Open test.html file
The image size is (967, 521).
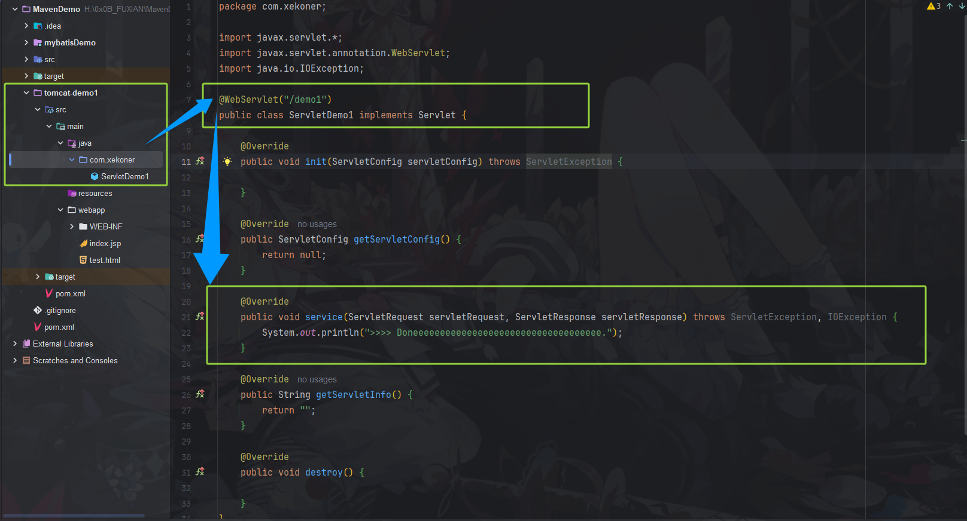[x=105, y=260]
